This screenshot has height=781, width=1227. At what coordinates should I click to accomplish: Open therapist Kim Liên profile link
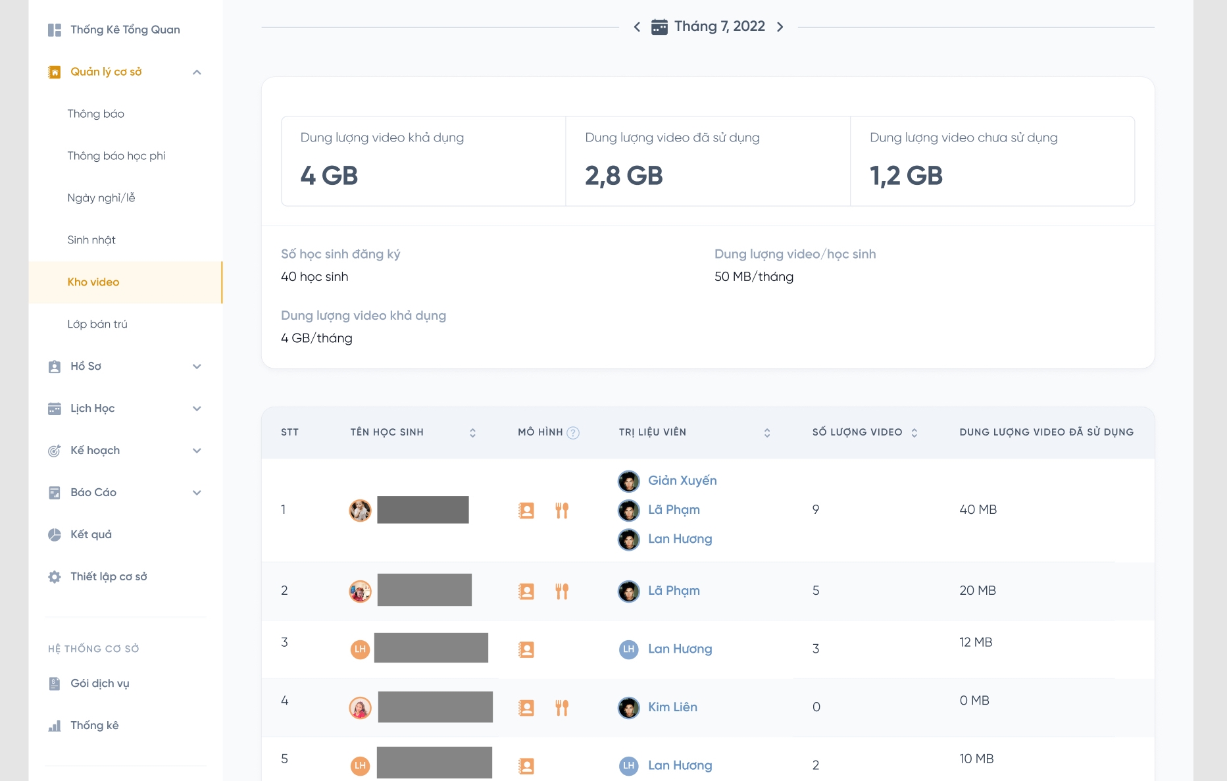click(x=672, y=707)
